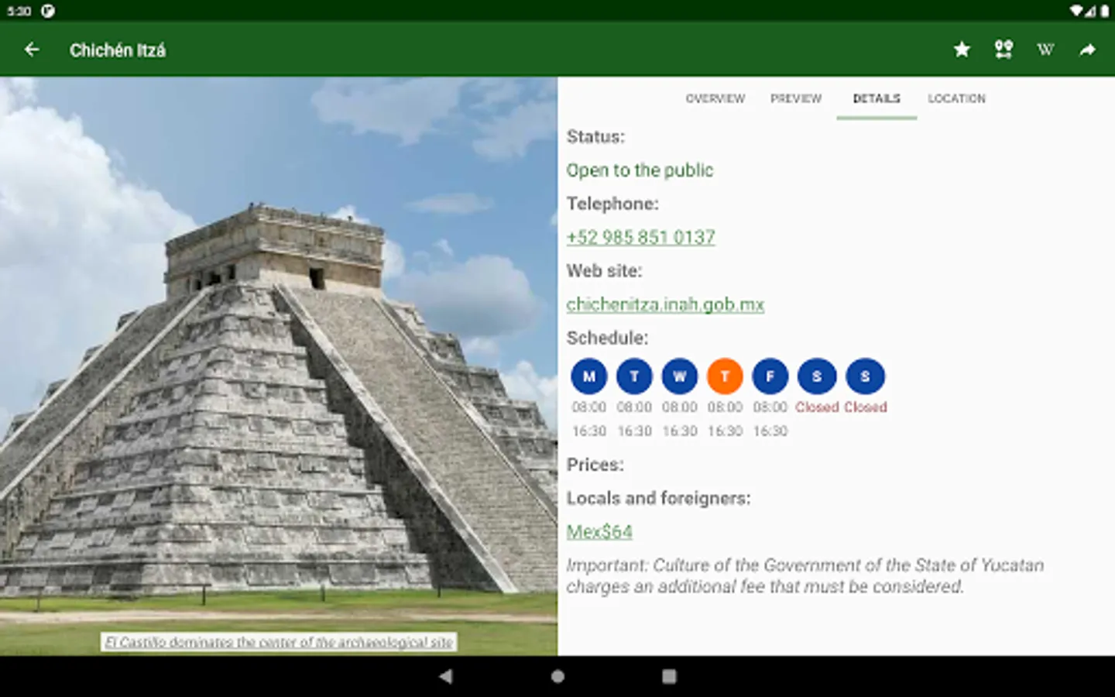Open the Wikipedia article via the W icon

click(1045, 50)
